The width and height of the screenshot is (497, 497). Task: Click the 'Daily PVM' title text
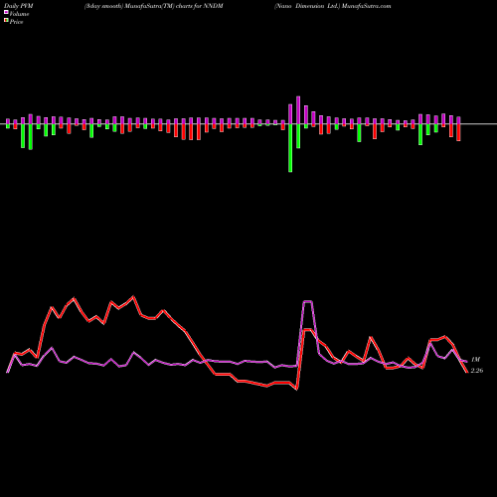[20, 6]
